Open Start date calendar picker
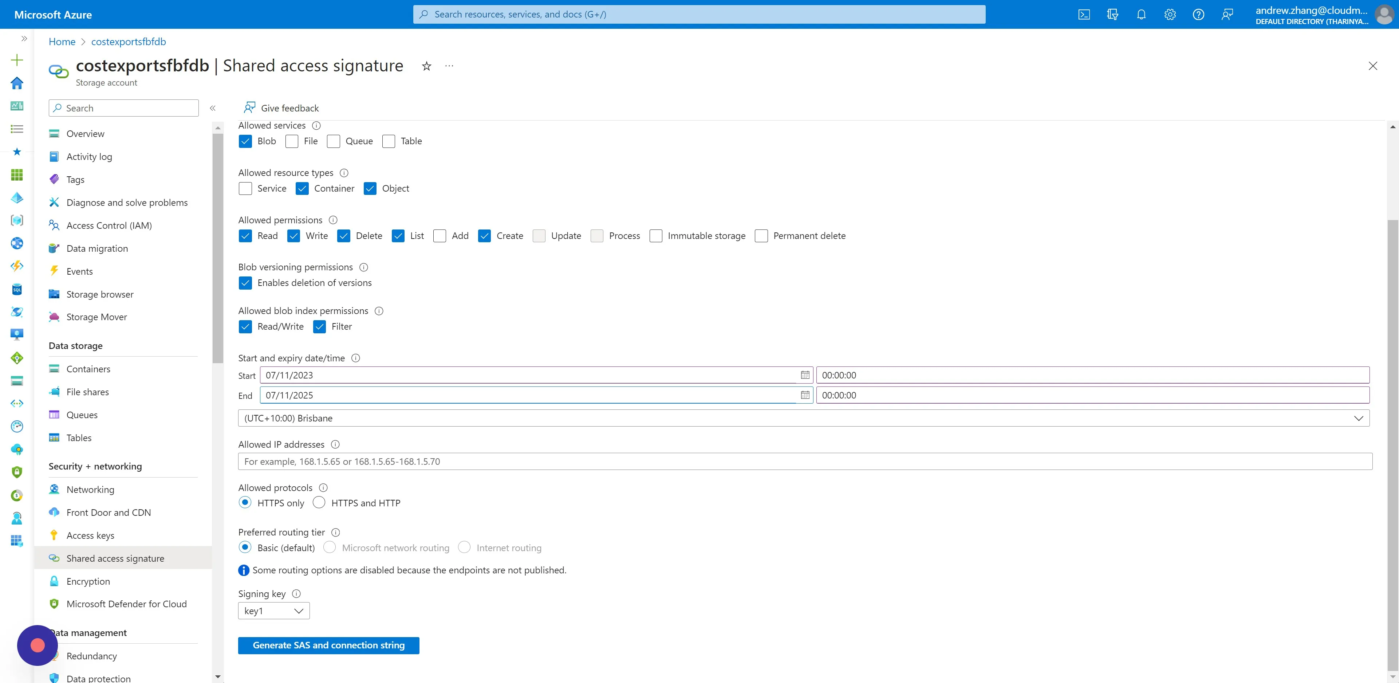The image size is (1399, 683). 805,375
